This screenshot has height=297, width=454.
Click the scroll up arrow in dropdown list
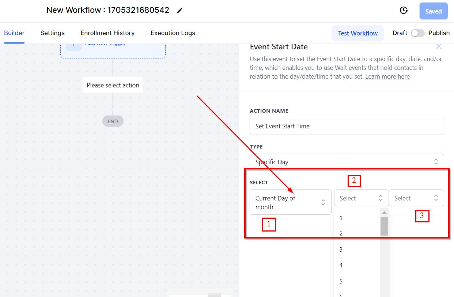(x=384, y=213)
